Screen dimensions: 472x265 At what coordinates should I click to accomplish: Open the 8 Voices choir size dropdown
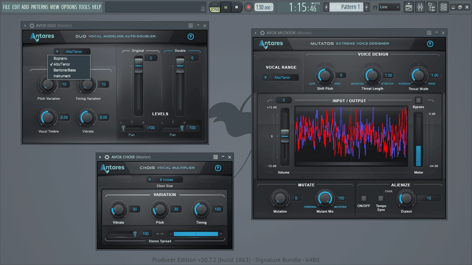165,180
